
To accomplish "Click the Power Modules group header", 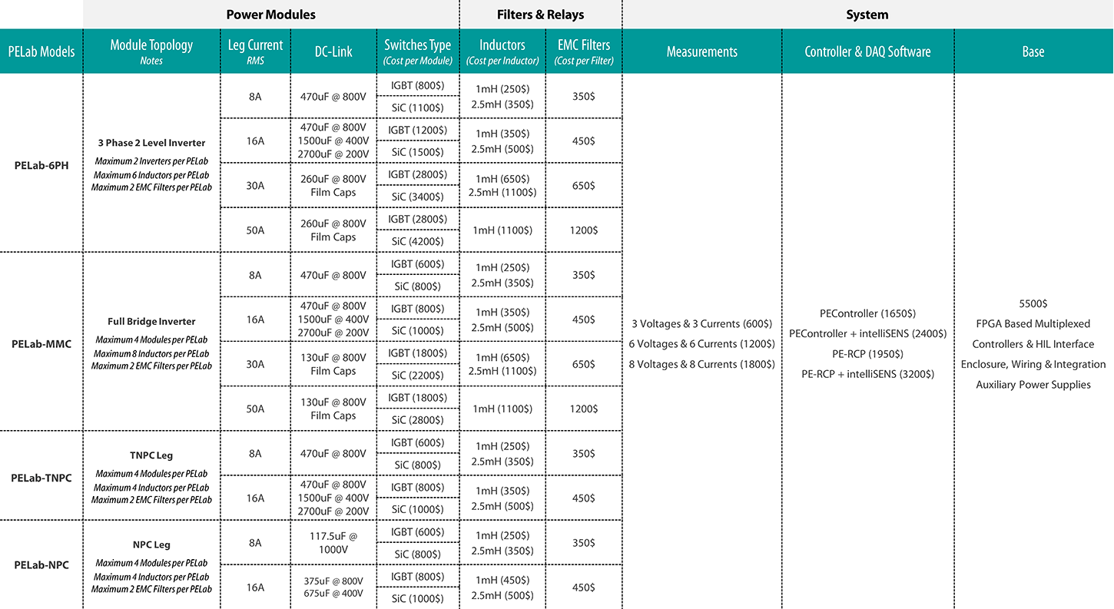I will coord(270,15).
